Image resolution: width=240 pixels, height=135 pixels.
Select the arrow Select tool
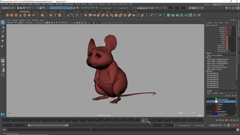pos(3,22)
